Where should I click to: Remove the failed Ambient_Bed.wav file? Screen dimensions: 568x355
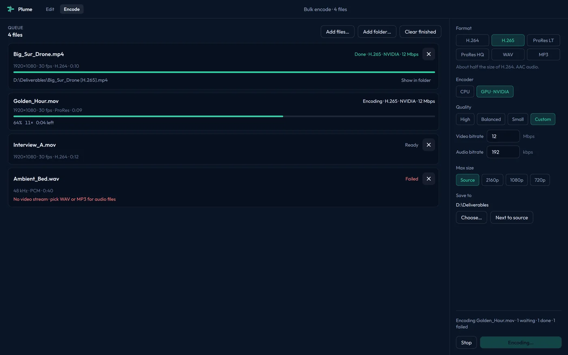[428, 179]
